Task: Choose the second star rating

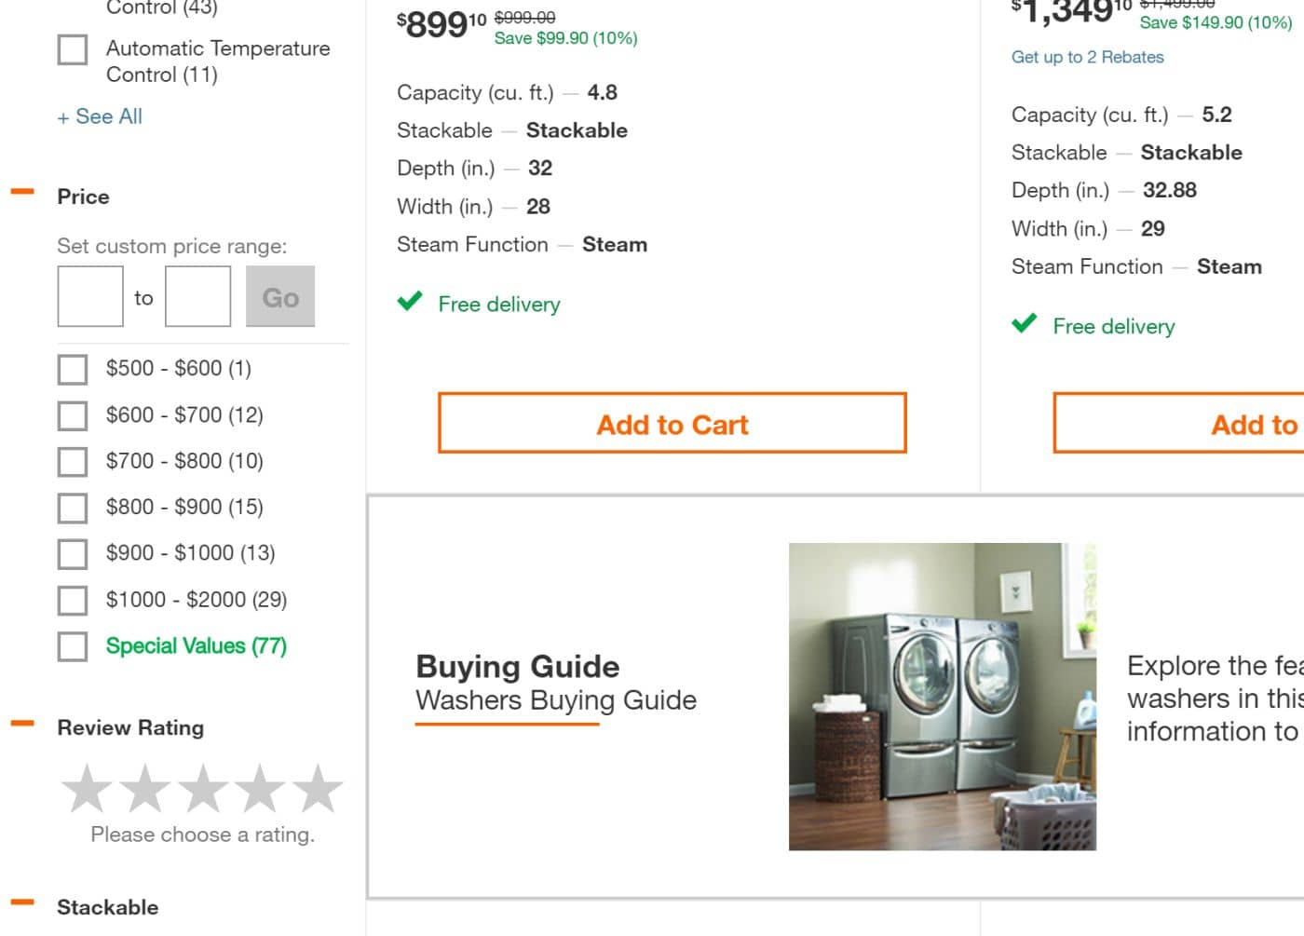Action: 145,789
